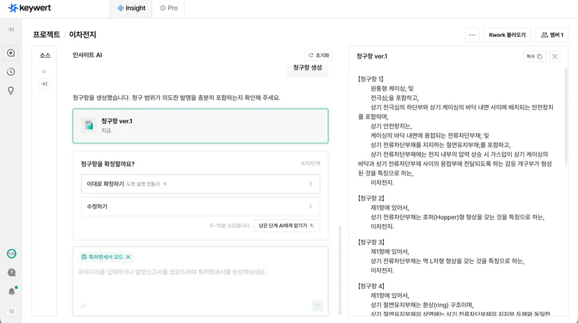Click 이차전지 project title
Viewport: 578px width, 323px height.
82,35
